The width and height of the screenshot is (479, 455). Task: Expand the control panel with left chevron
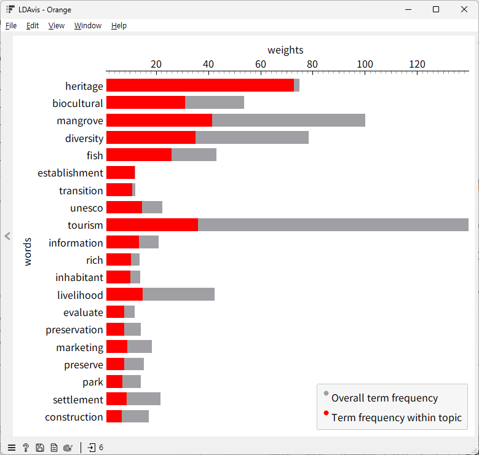[x=7, y=236]
